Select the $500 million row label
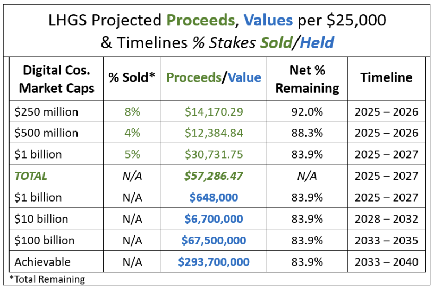The width and height of the screenshot is (434, 289). [x=47, y=133]
